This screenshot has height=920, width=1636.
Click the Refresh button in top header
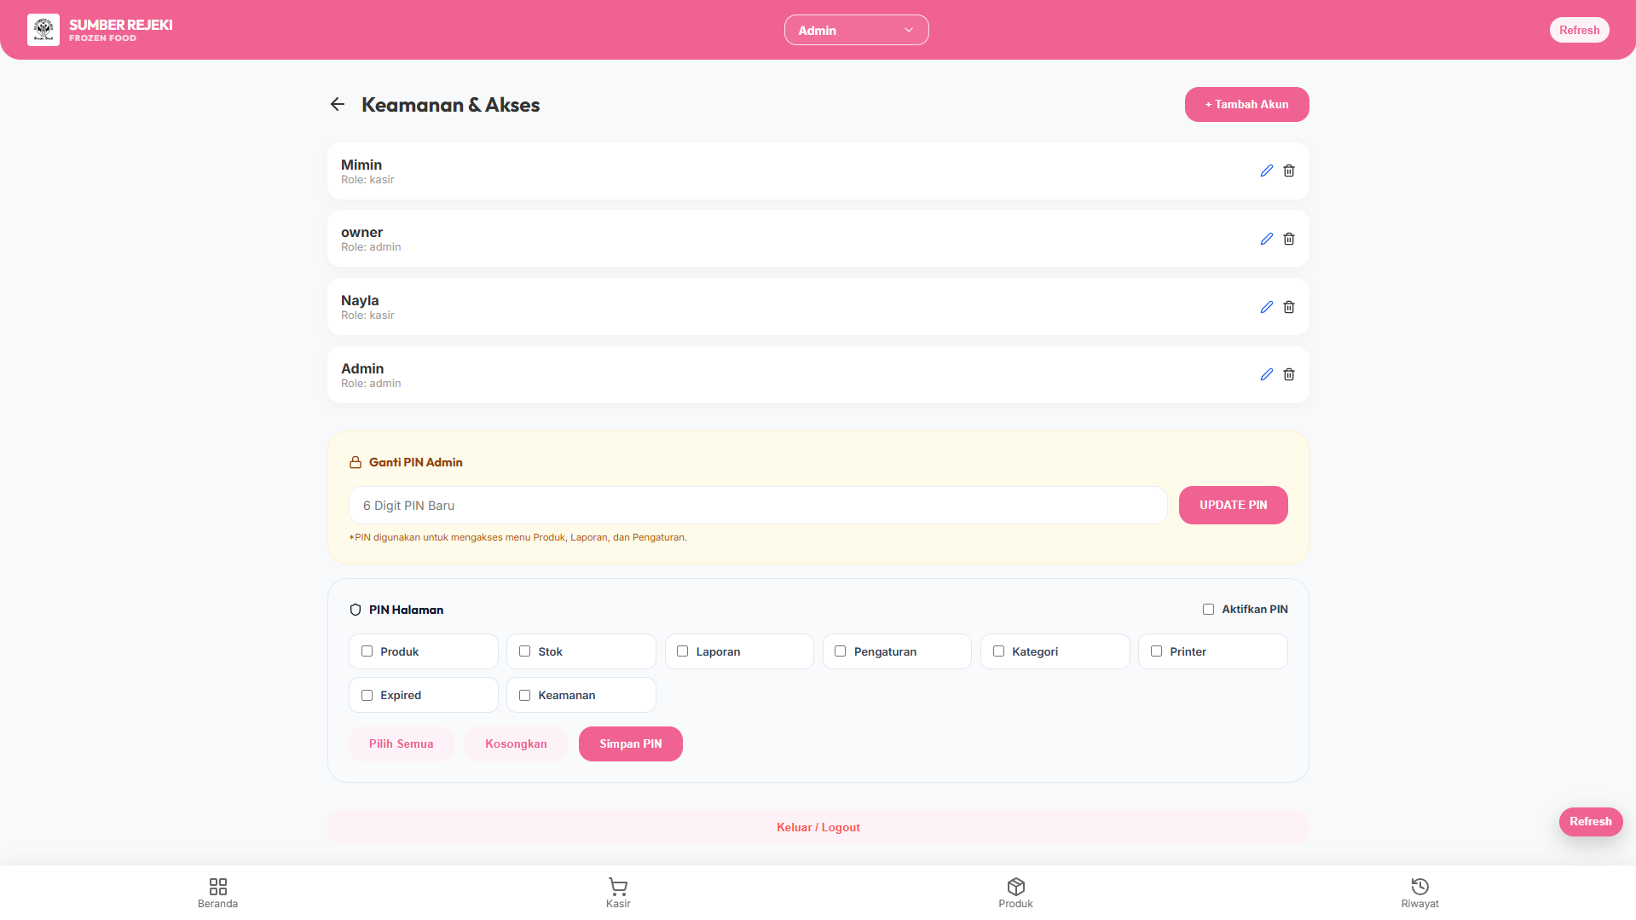point(1579,30)
